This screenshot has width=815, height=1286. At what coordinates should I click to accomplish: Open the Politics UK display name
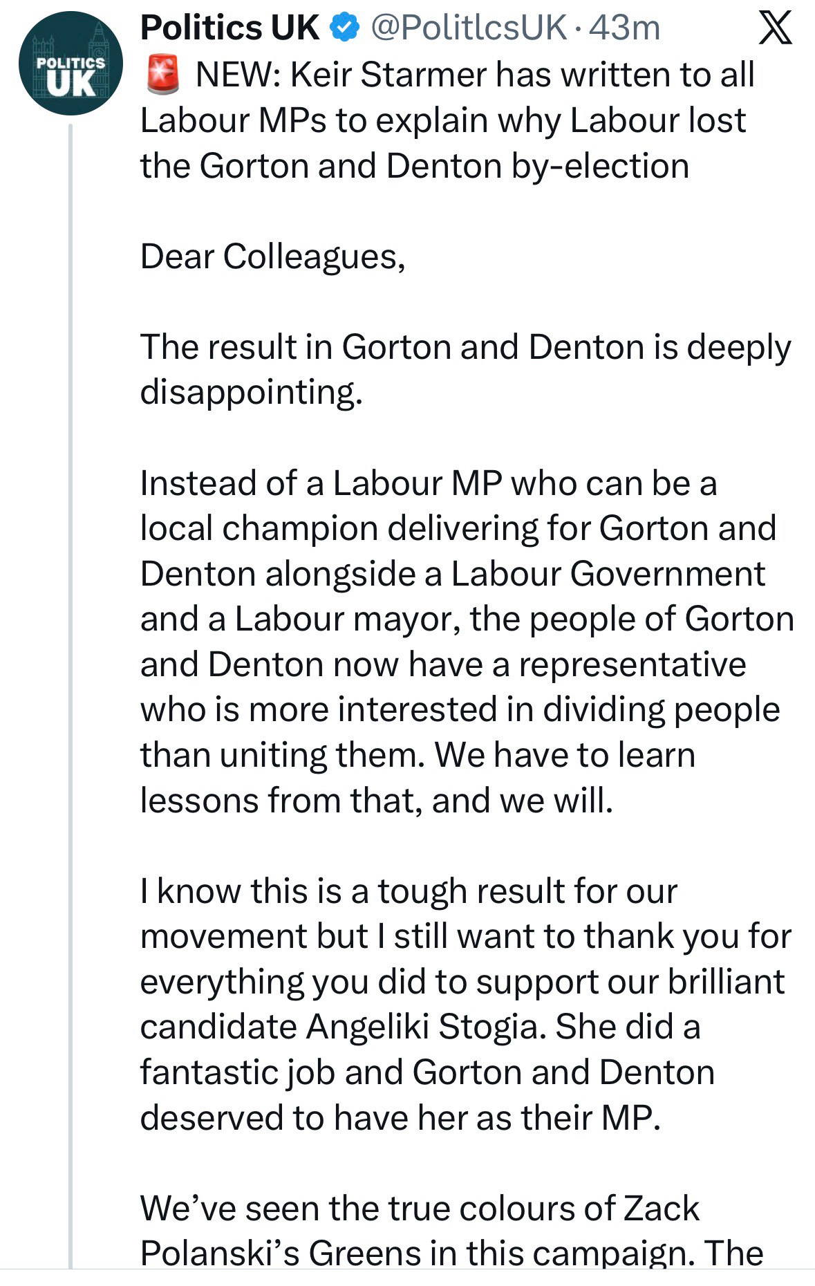click(229, 28)
